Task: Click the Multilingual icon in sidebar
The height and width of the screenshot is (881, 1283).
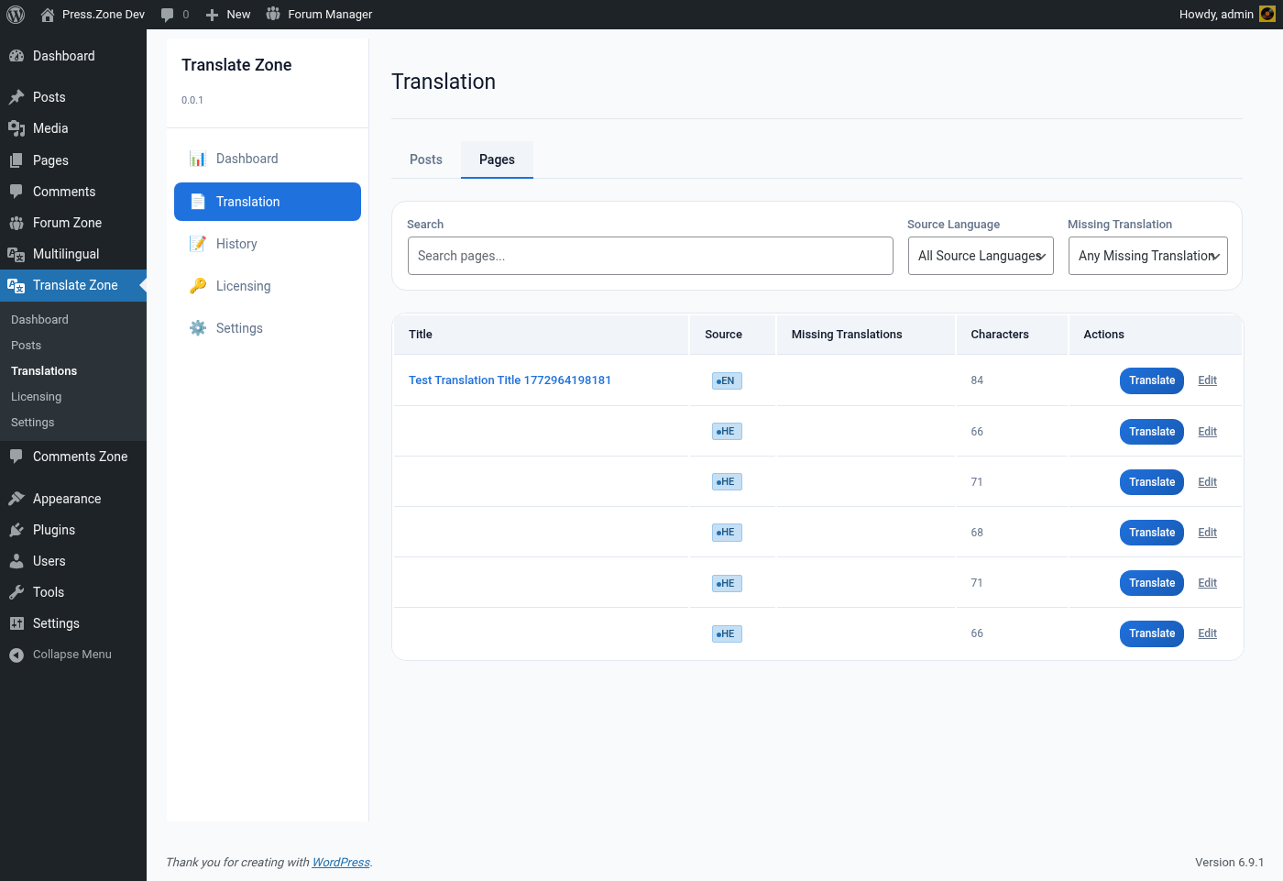Action: point(16,254)
